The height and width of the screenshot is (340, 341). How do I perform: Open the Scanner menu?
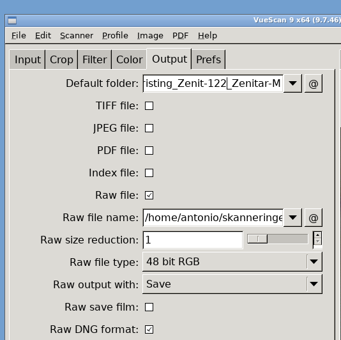click(77, 36)
